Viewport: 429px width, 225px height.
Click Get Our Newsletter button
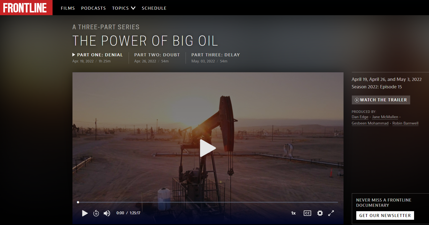tap(385, 215)
